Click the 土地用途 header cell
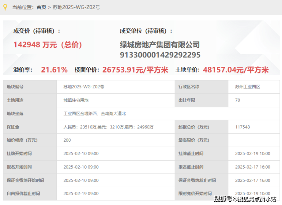Image resolution: width=282 pixels, height=205 pixels. 30,100
